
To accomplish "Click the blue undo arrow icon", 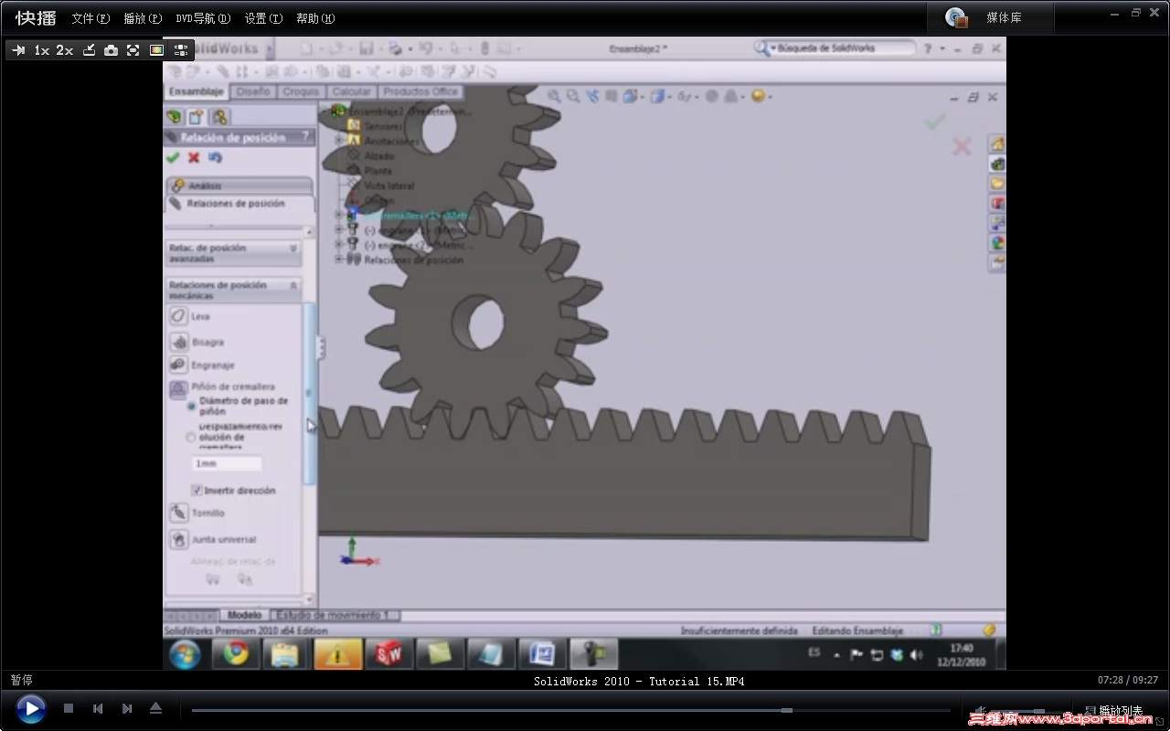I will coord(215,158).
